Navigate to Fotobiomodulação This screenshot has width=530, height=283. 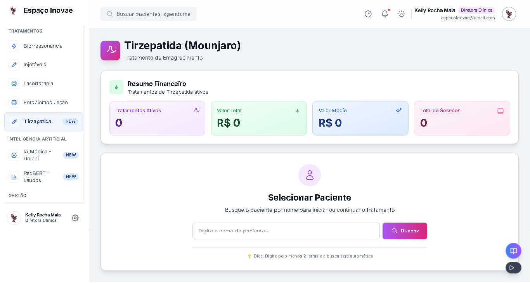tap(46, 103)
